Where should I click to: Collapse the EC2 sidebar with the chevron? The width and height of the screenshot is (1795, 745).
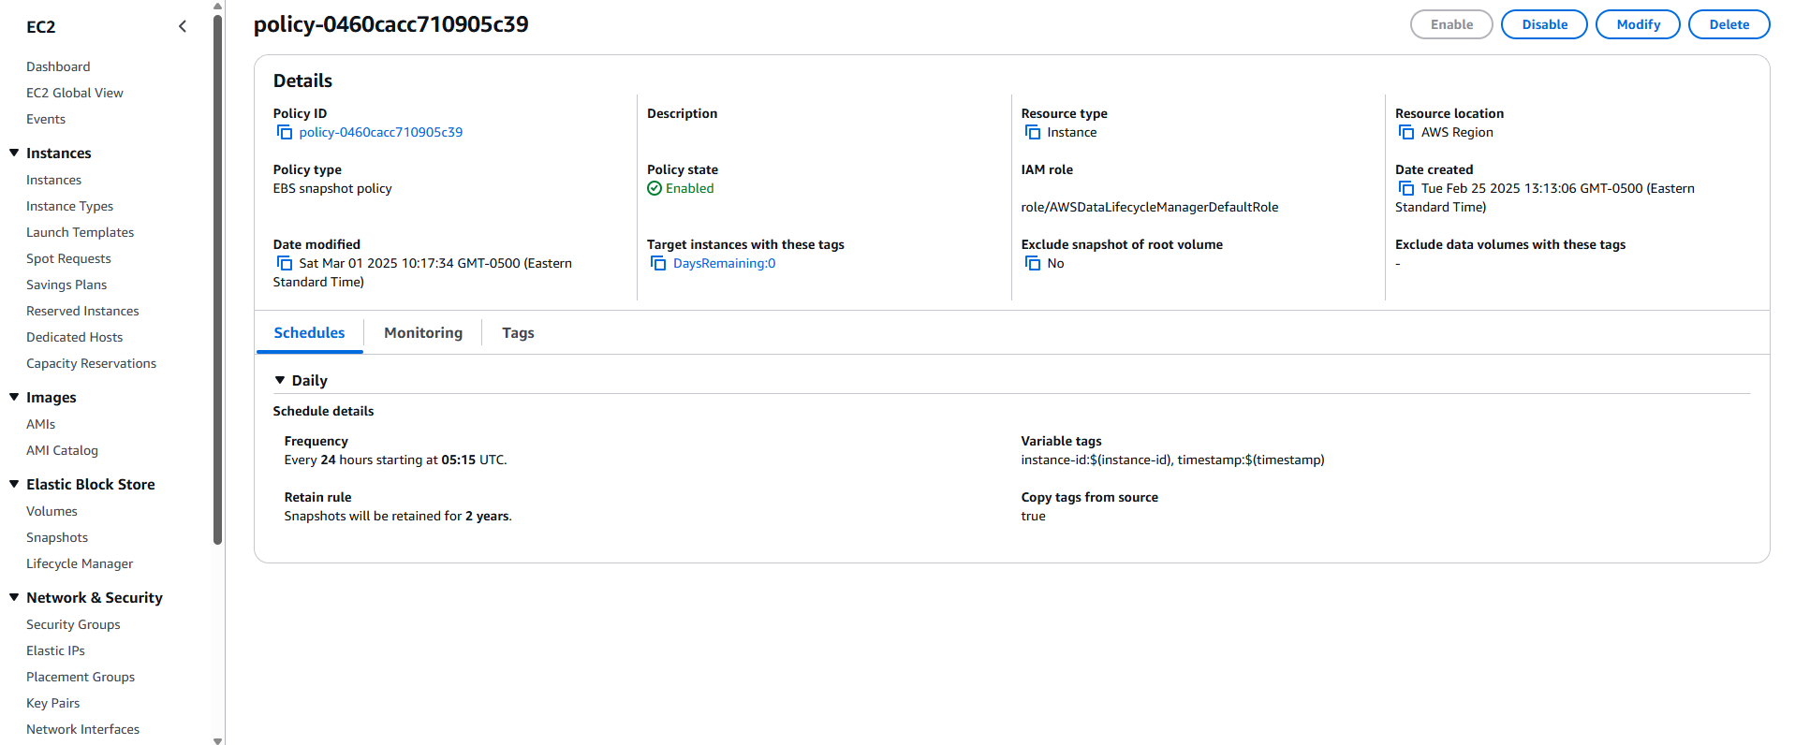tap(183, 26)
